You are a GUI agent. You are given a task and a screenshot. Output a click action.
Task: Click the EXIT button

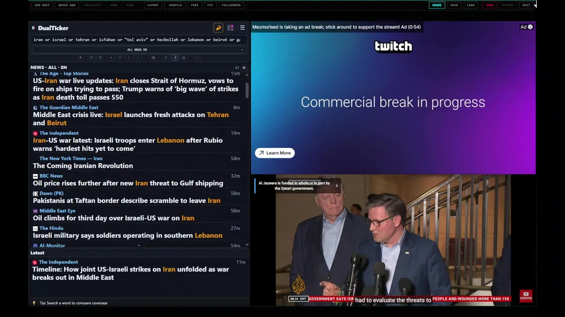pyautogui.click(x=526, y=5)
